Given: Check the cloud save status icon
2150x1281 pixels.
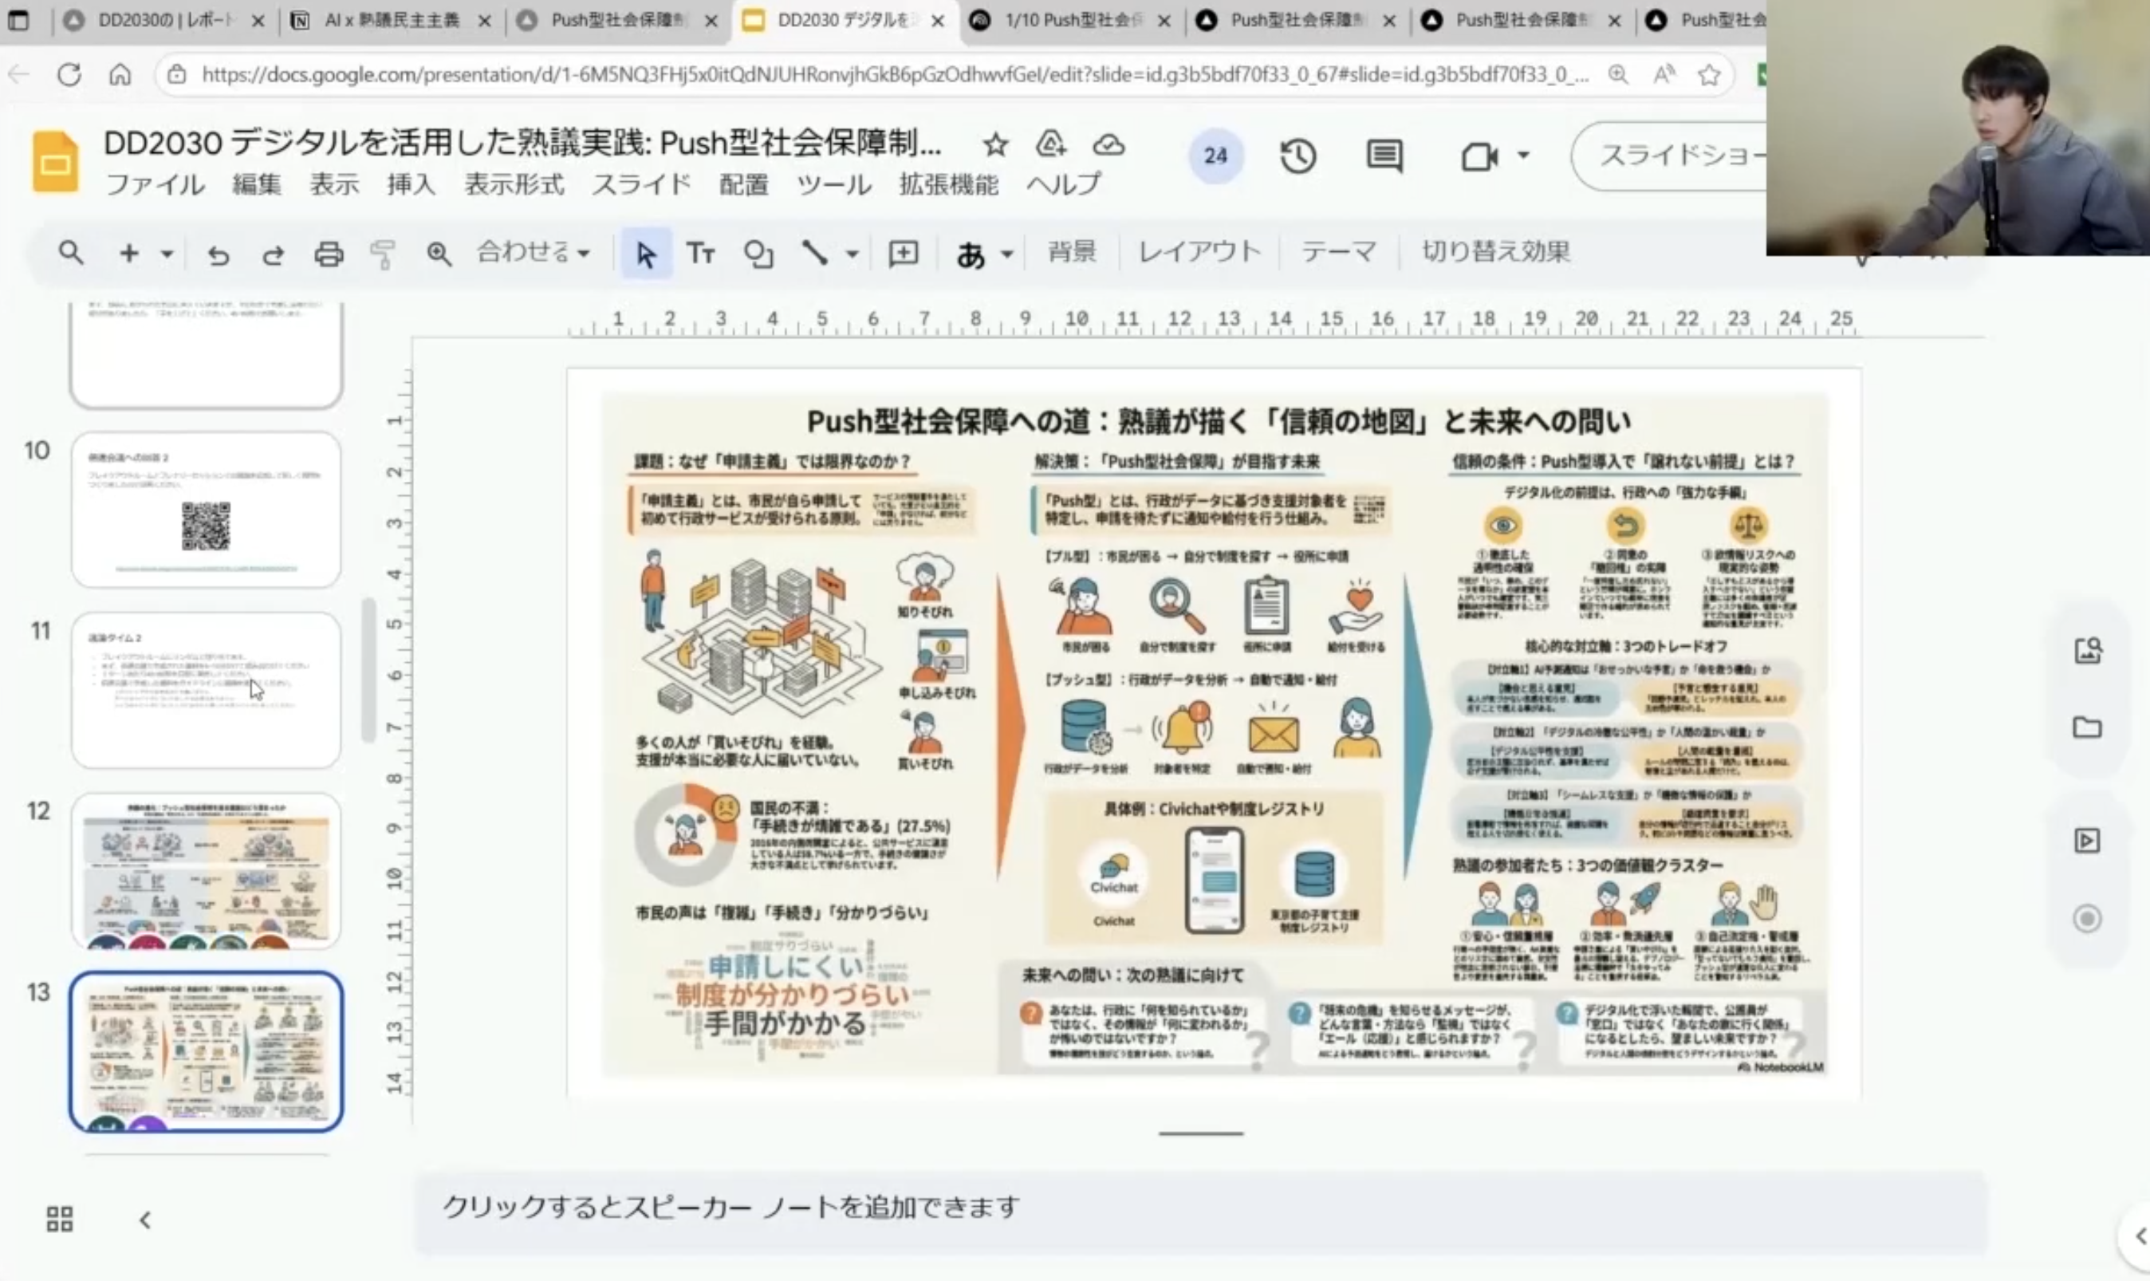Looking at the screenshot, I should (1108, 144).
